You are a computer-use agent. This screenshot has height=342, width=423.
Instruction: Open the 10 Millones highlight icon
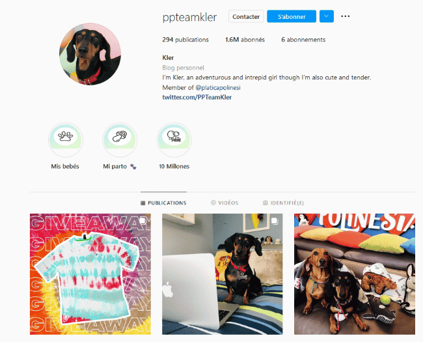point(174,139)
